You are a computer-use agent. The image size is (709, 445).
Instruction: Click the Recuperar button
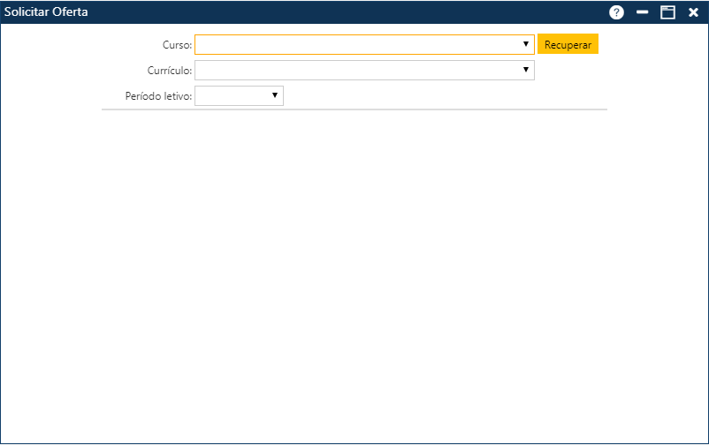[x=568, y=44]
